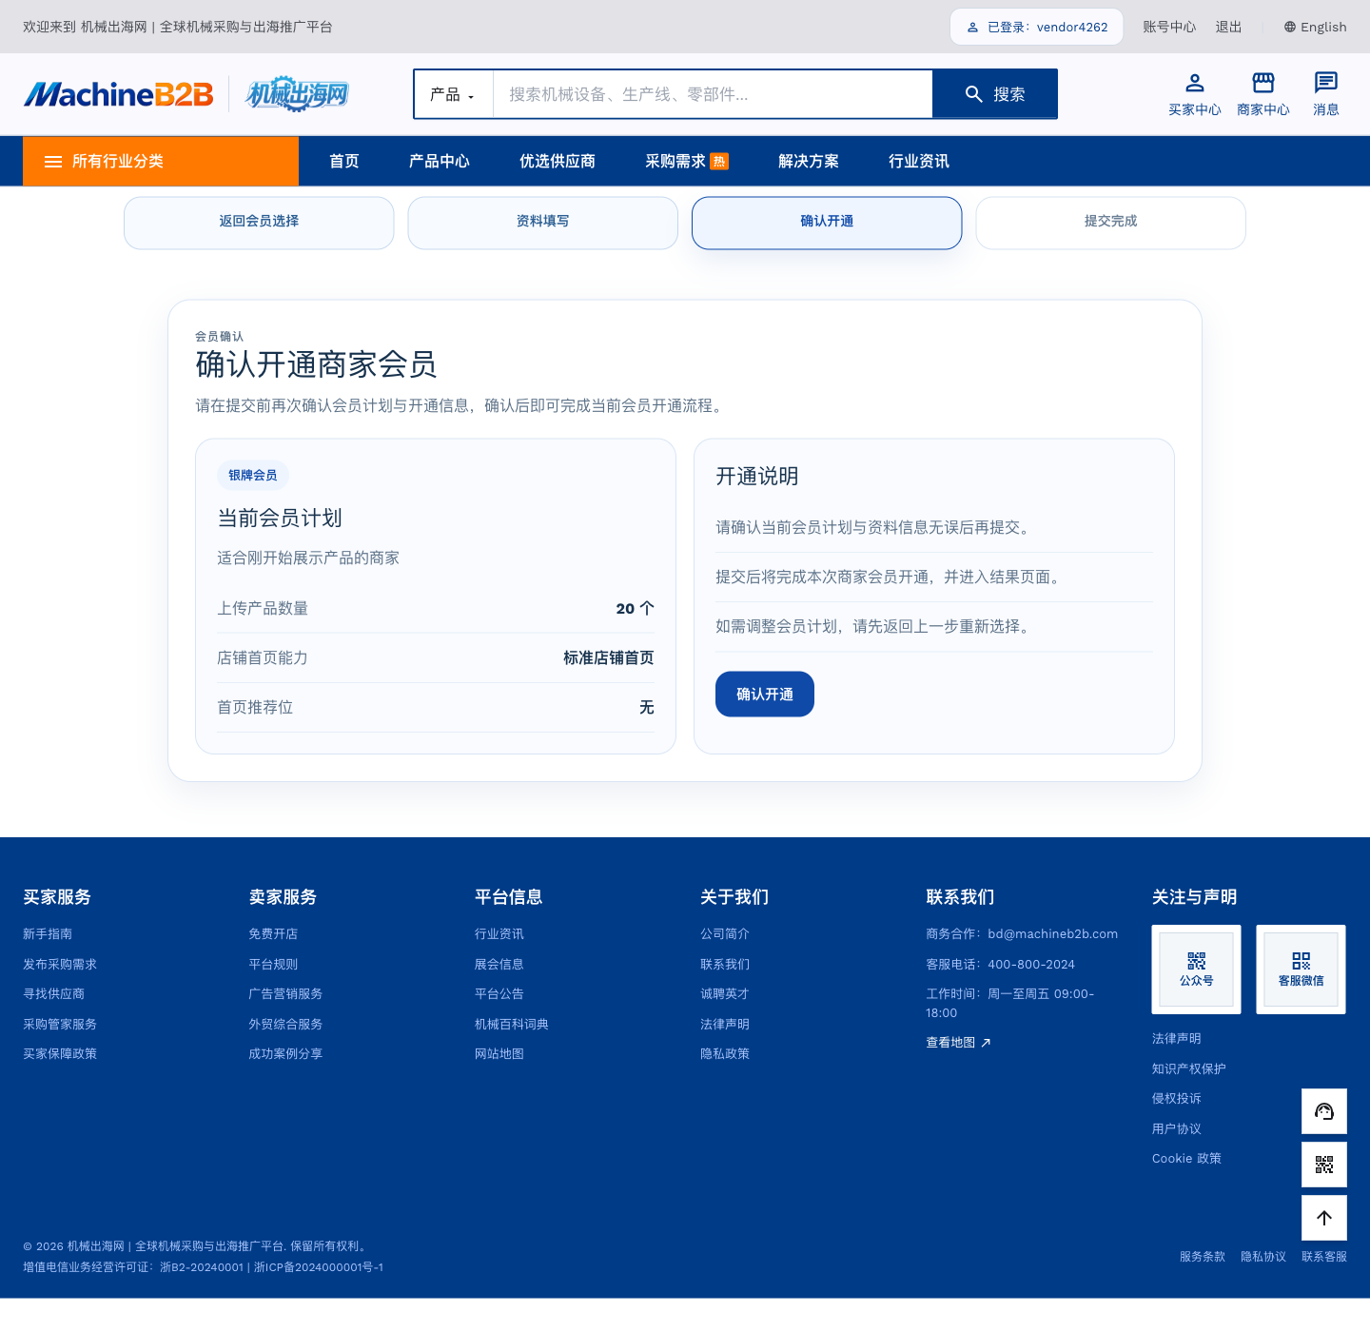The image size is (1370, 1332).
Task: Expand the 所有行业分类 category menu
Action: (x=161, y=161)
